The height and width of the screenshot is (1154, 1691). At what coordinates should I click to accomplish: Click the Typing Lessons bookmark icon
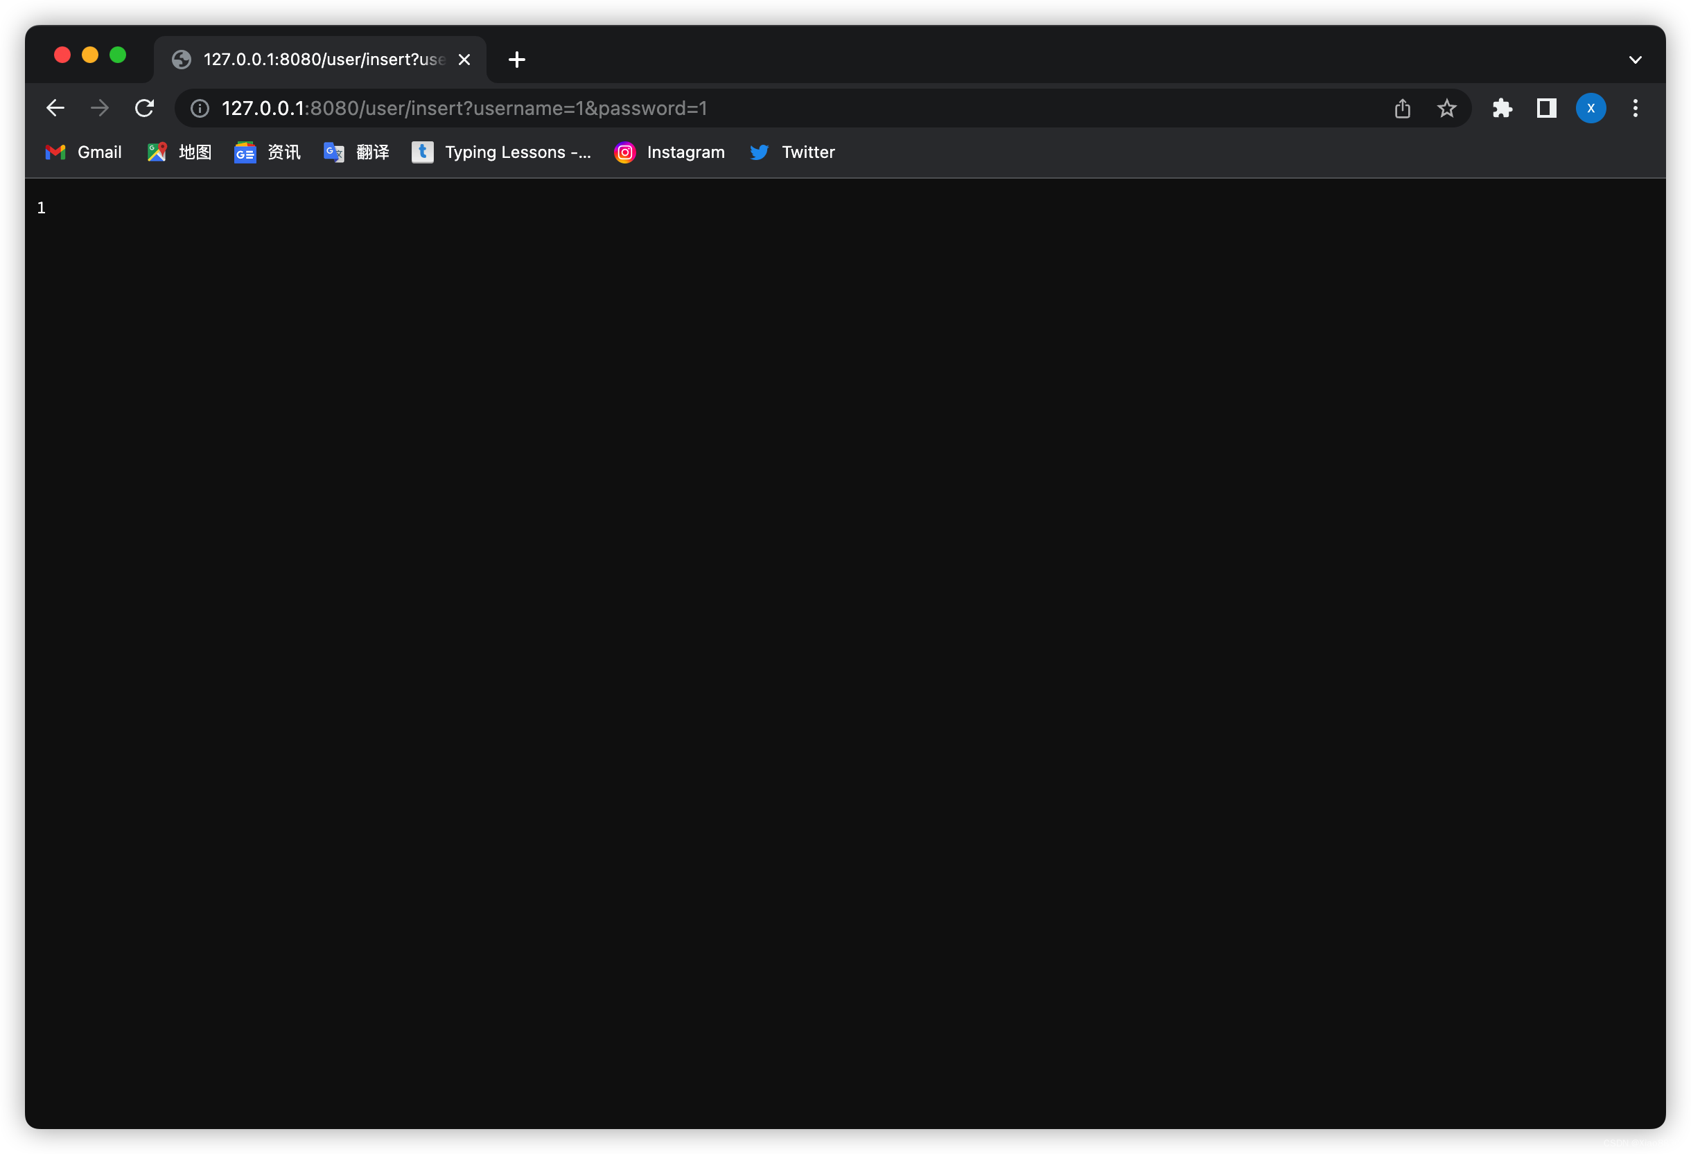[421, 152]
